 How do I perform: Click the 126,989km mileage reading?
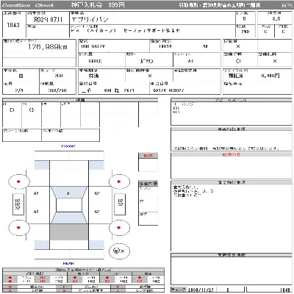click(48, 47)
